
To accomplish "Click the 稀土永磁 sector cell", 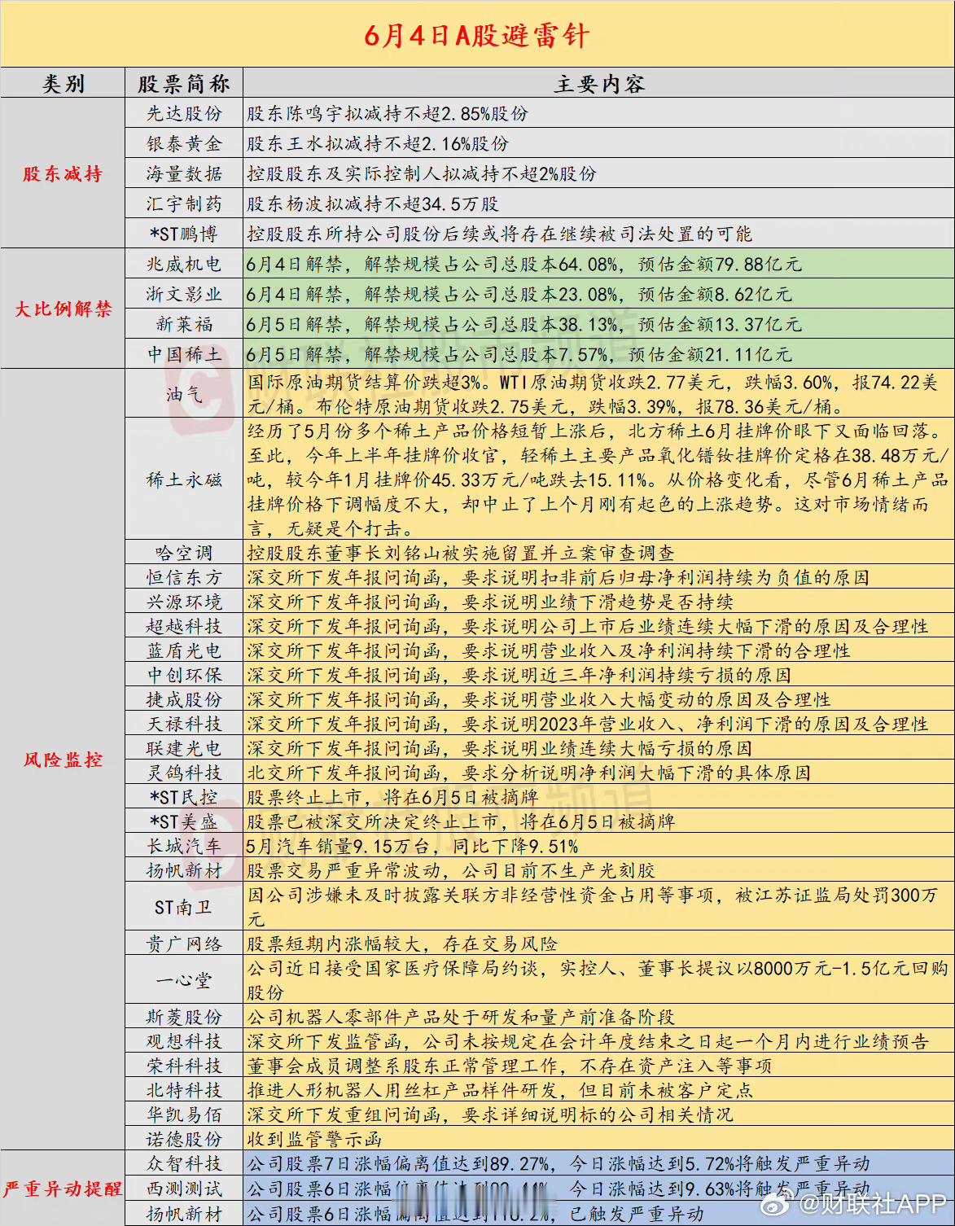I will click(184, 479).
